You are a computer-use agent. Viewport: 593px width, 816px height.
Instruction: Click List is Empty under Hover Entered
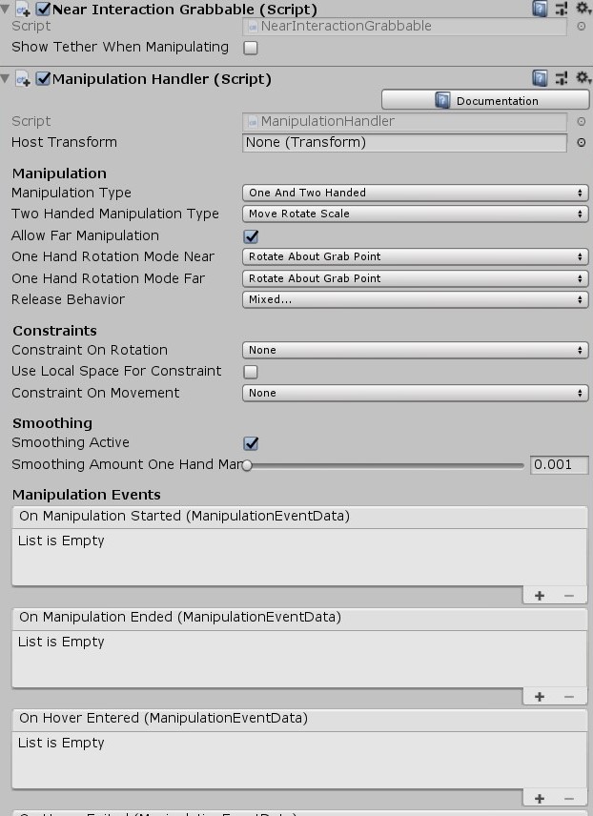coord(61,744)
